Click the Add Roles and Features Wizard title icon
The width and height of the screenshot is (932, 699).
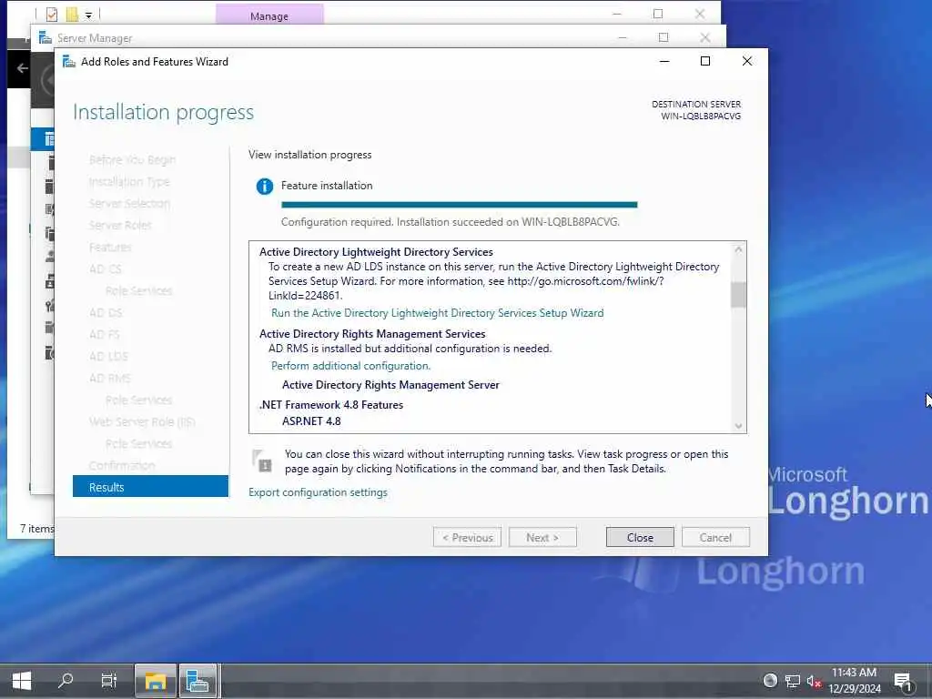point(69,61)
